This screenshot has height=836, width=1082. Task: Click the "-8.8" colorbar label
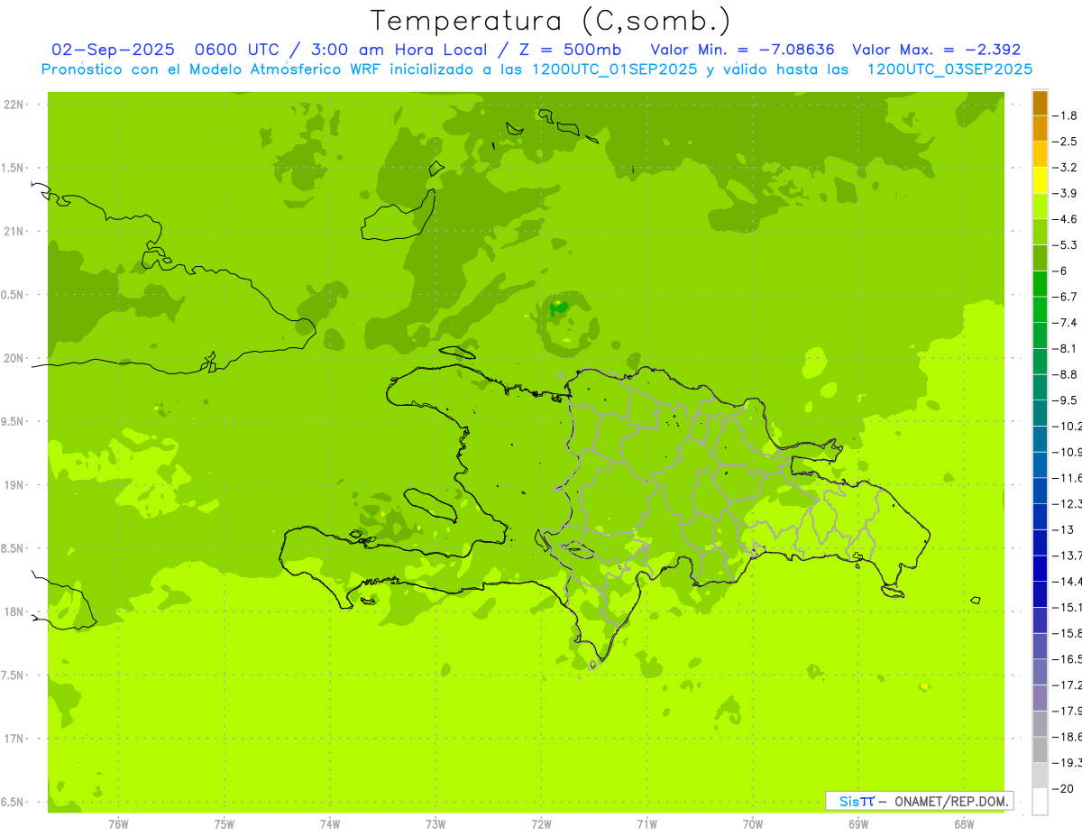coord(1067,374)
